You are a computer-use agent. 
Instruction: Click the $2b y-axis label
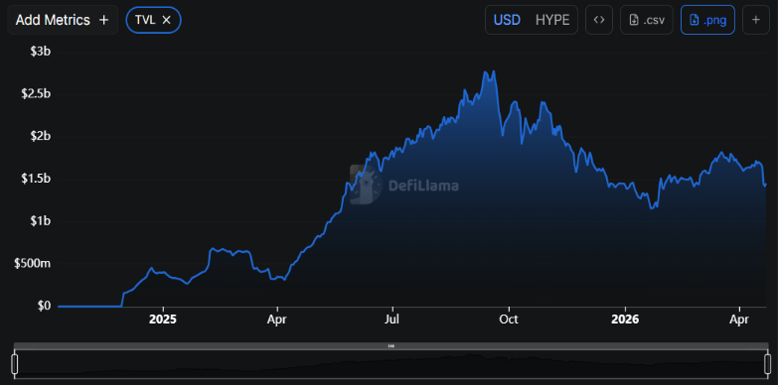click(41, 136)
